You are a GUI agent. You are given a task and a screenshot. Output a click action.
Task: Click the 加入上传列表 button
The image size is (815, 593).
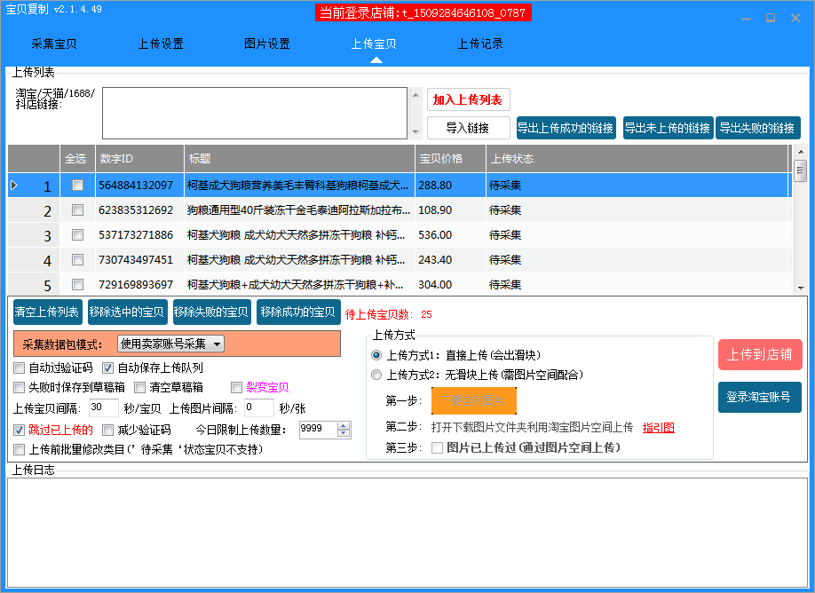pos(468,99)
